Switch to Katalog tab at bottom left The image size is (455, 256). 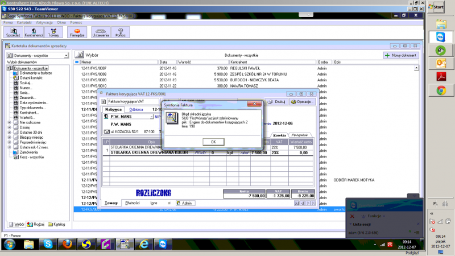click(x=56, y=224)
